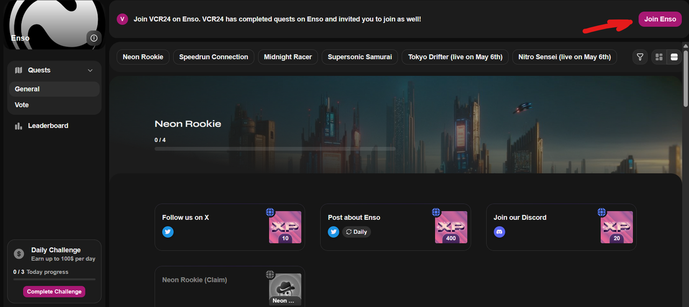
Task: Click the Daily Challenge heading
Action: 56,250
